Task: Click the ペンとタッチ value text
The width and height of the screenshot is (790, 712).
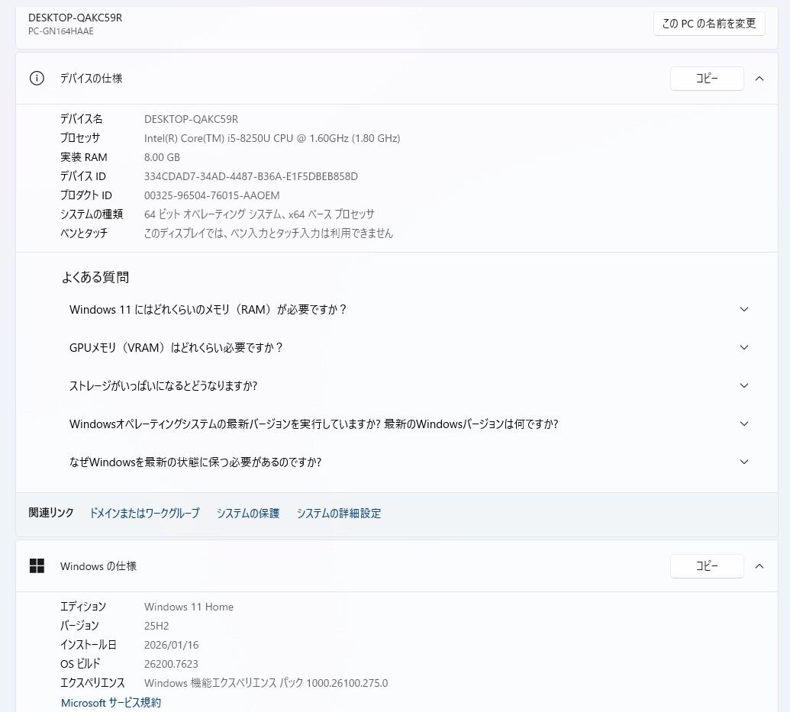Action: tap(269, 234)
